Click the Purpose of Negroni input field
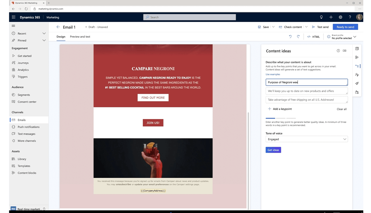 306,82
